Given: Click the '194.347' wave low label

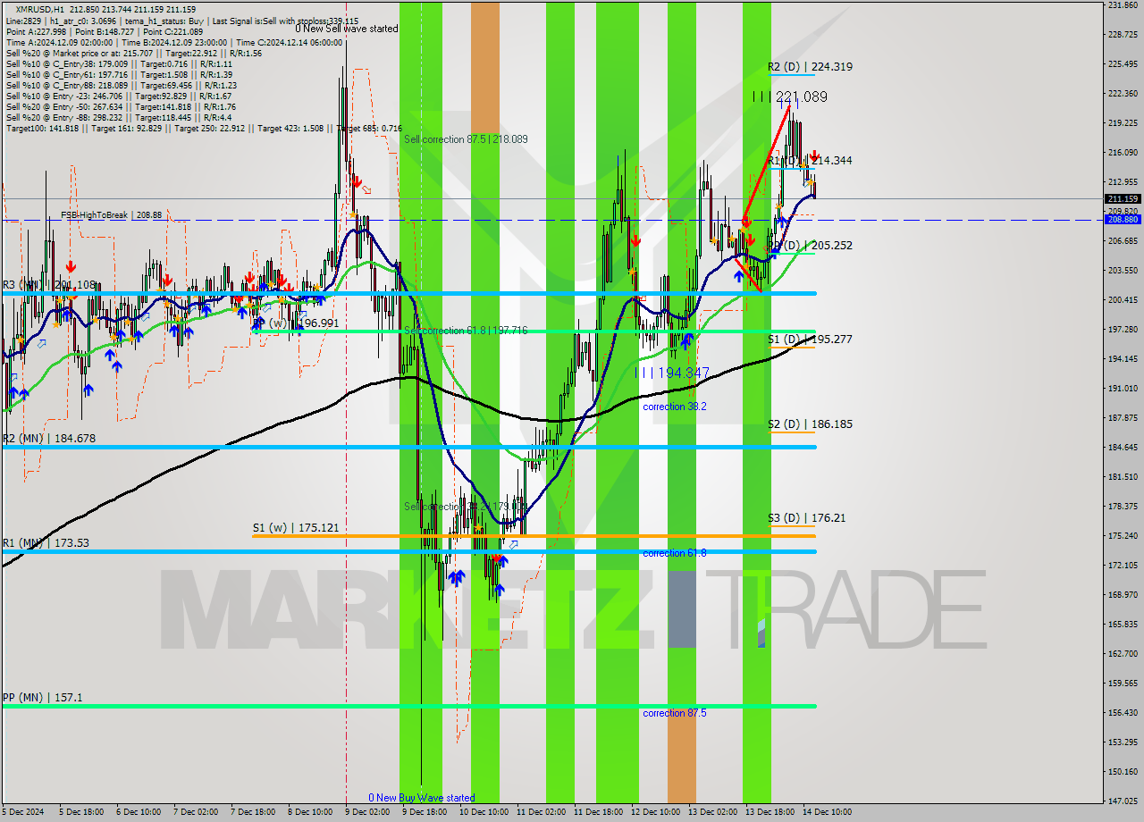Looking at the screenshot, I should [683, 373].
